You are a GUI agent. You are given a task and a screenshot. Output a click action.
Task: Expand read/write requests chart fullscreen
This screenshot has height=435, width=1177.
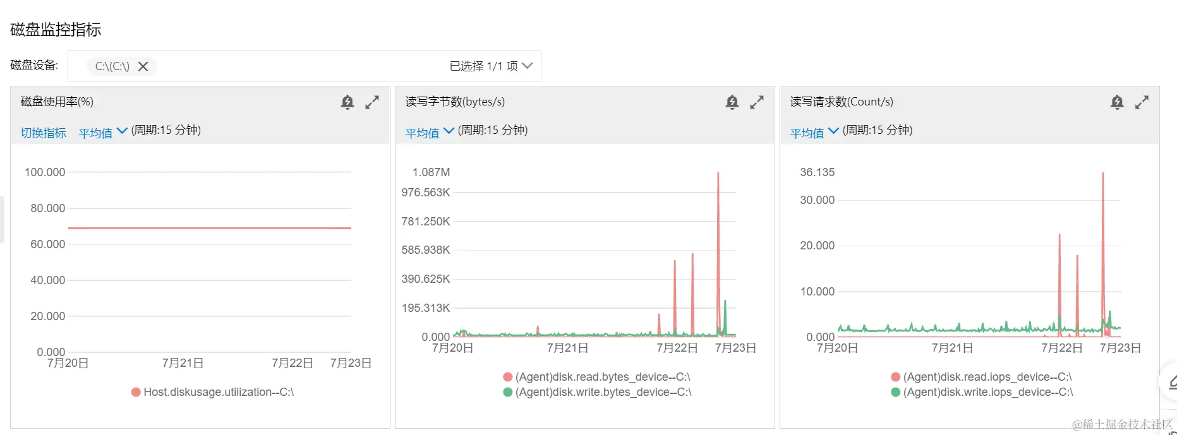[1142, 102]
